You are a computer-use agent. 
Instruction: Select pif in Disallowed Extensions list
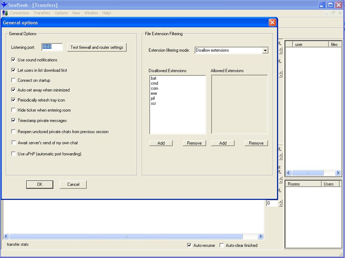153,99
